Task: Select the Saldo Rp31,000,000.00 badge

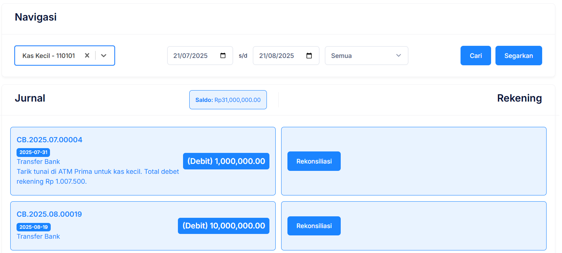Action: point(228,100)
